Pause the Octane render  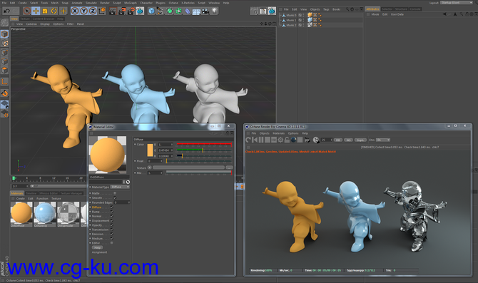[x=261, y=140]
